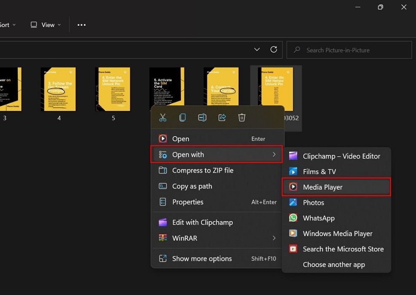Cut the selected file using scissors icon
Image resolution: width=416 pixels, height=295 pixels.
point(163,117)
